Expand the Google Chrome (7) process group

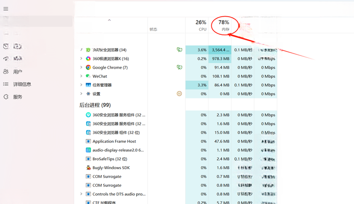[x=81, y=67]
